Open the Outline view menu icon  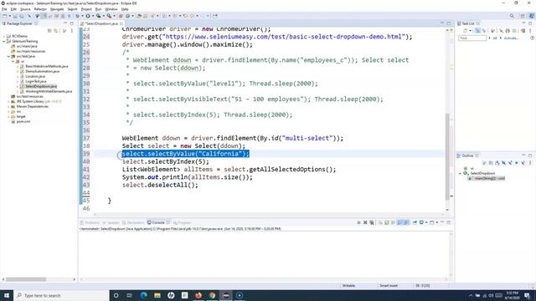pos(530,163)
